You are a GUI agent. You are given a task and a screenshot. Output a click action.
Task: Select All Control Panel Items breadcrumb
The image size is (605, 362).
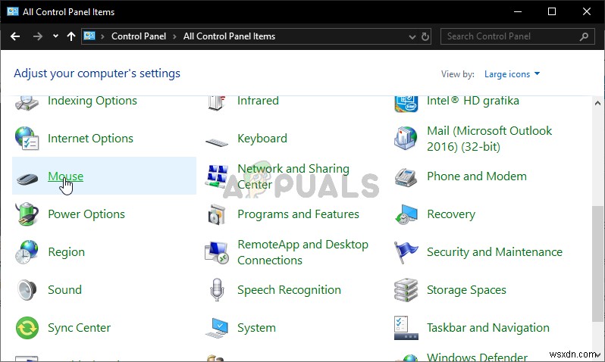point(229,36)
